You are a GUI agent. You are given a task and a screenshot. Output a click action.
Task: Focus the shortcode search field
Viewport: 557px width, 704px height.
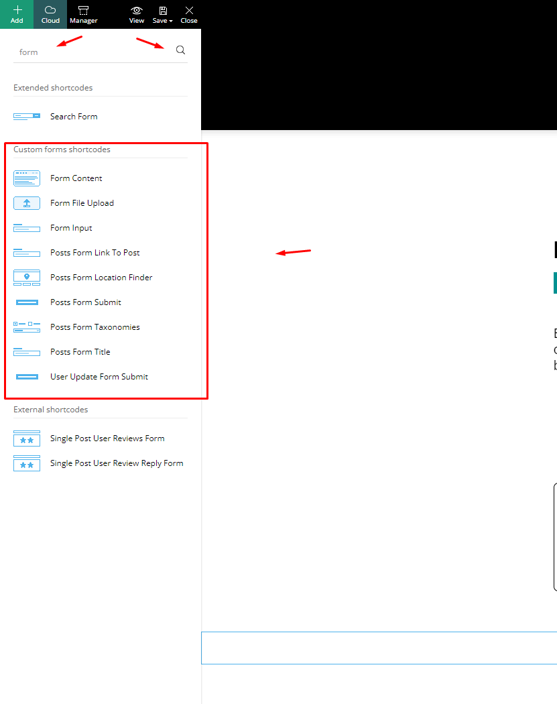(92, 52)
